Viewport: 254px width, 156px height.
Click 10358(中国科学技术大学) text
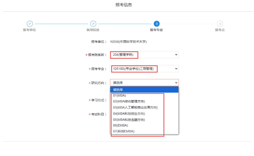[x=128, y=42]
